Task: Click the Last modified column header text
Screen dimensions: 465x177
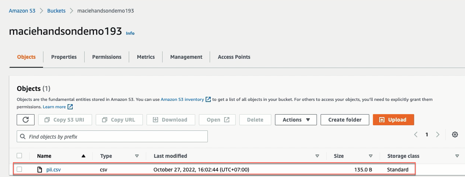Action: (x=170, y=156)
